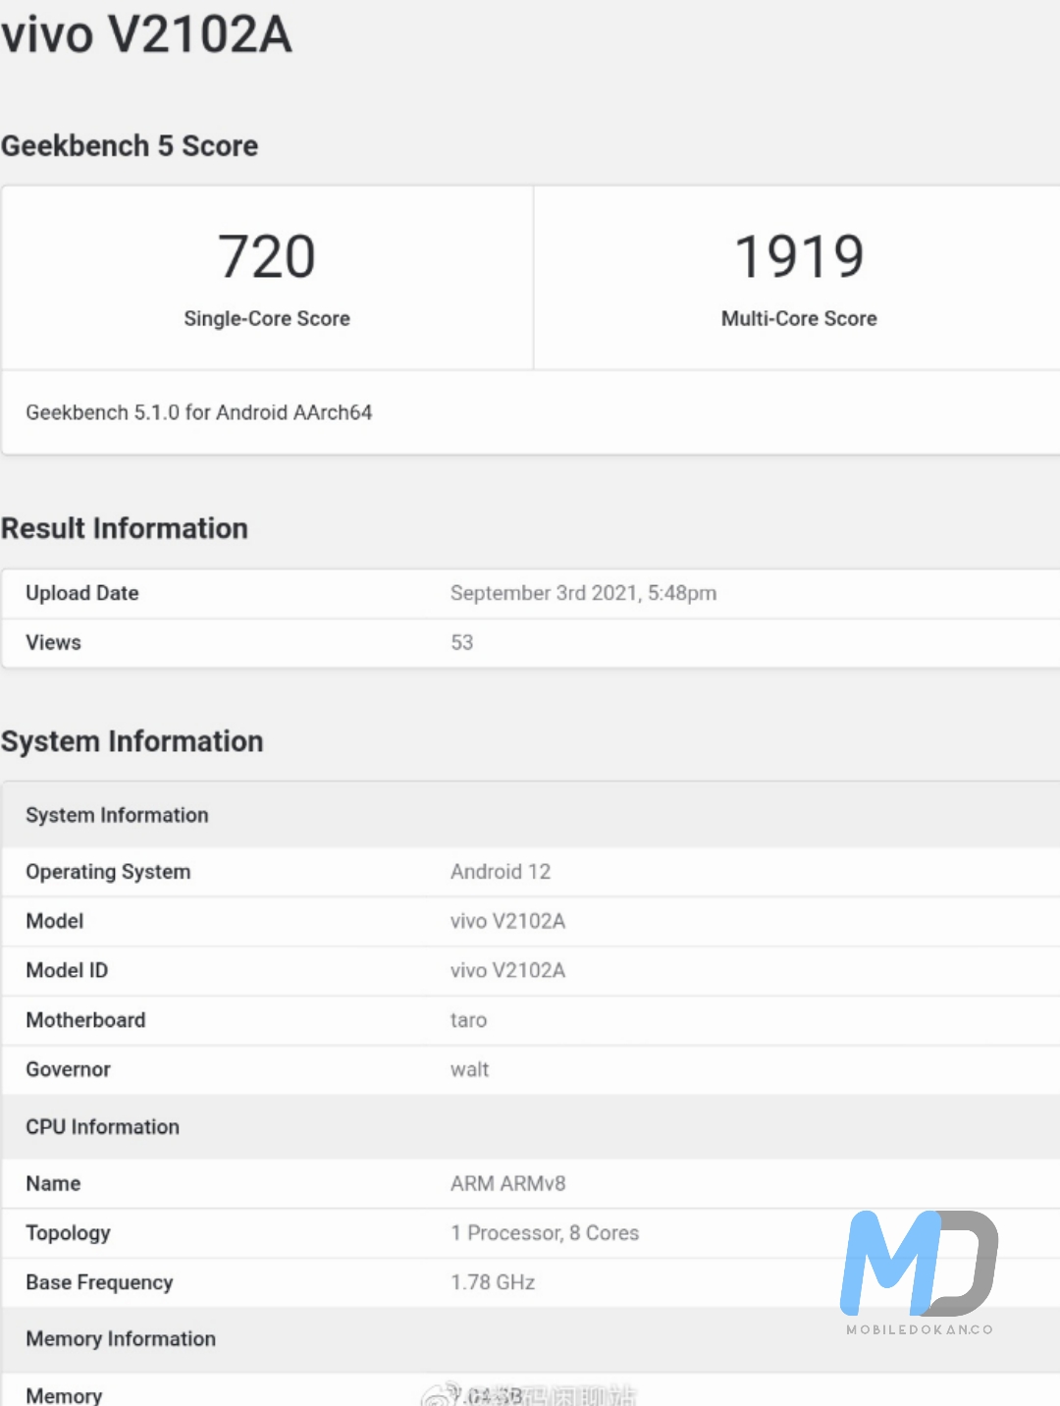Select the Result Information heading
This screenshot has width=1060, height=1406.
[125, 528]
